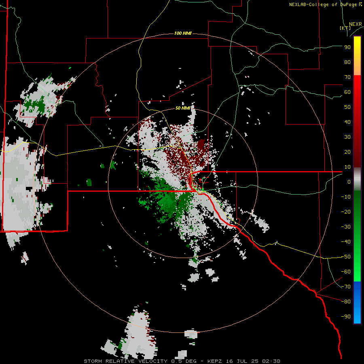This screenshot has height=364, width=364.
Task: Click the 50 NMI range ring label
Action: point(183,108)
